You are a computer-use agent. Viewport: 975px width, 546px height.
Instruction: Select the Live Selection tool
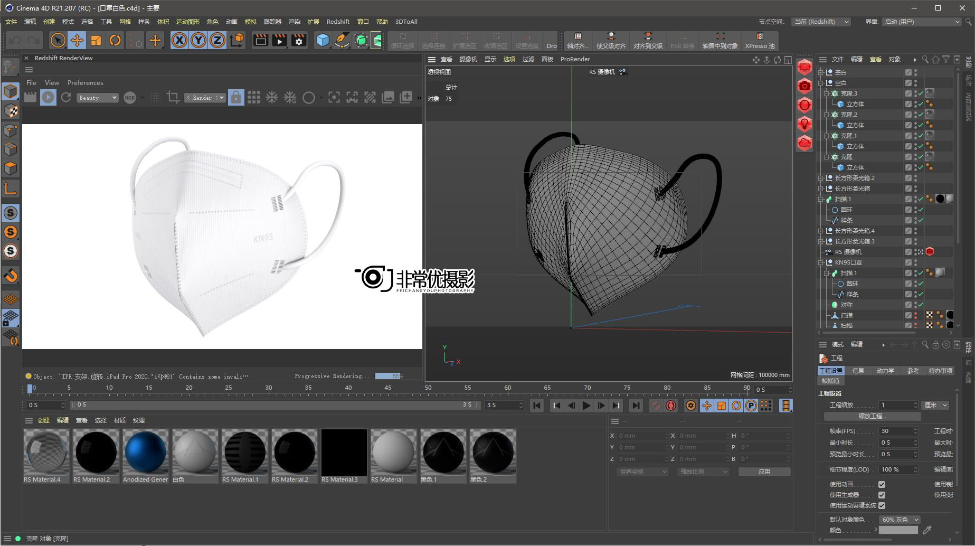coord(58,40)
